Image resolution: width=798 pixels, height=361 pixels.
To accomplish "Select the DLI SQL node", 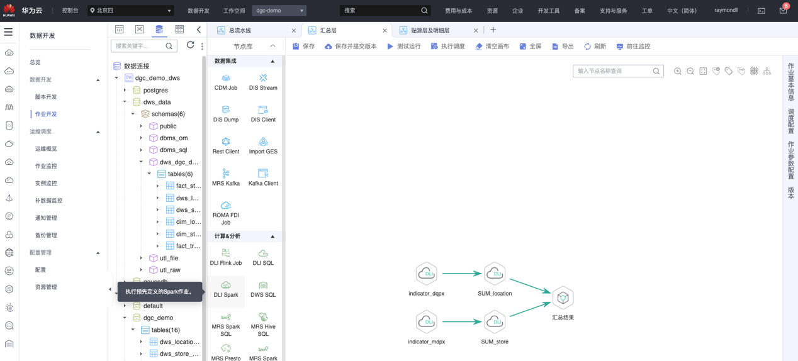I will (263, 257).
